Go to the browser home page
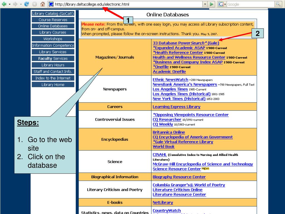This screenshot has width=285, height=214. point(43,4)
